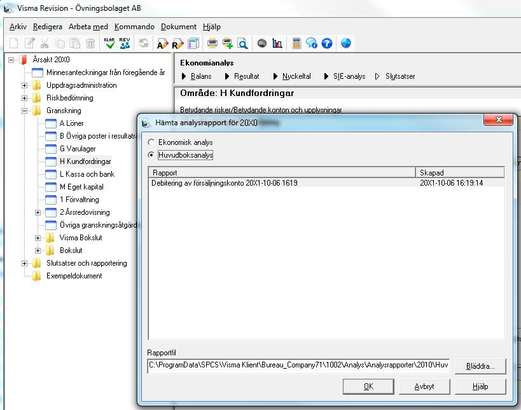Click the printer with green plus icon
521x410 pixels.
[x=228, y=43]
